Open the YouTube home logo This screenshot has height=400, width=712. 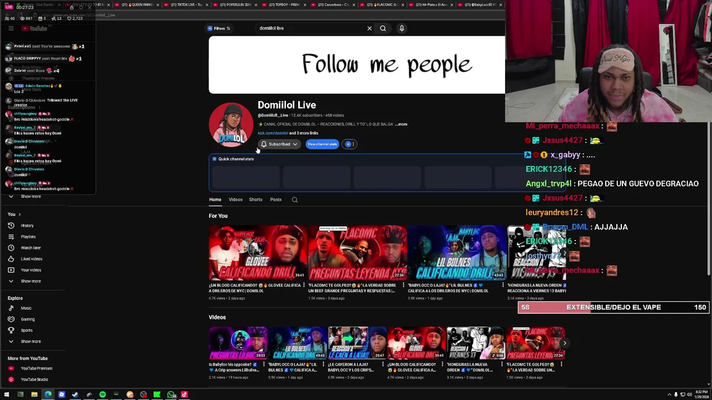34,28
